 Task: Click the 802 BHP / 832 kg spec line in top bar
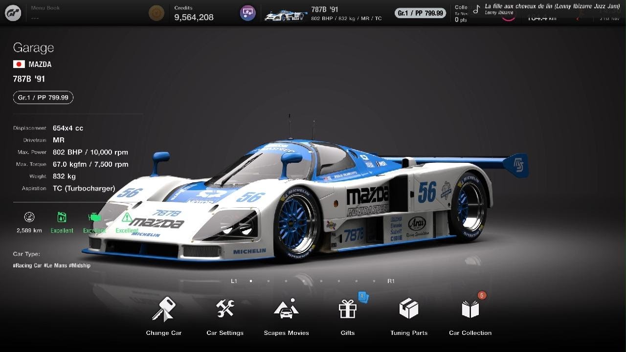click(x=346, y=19)
